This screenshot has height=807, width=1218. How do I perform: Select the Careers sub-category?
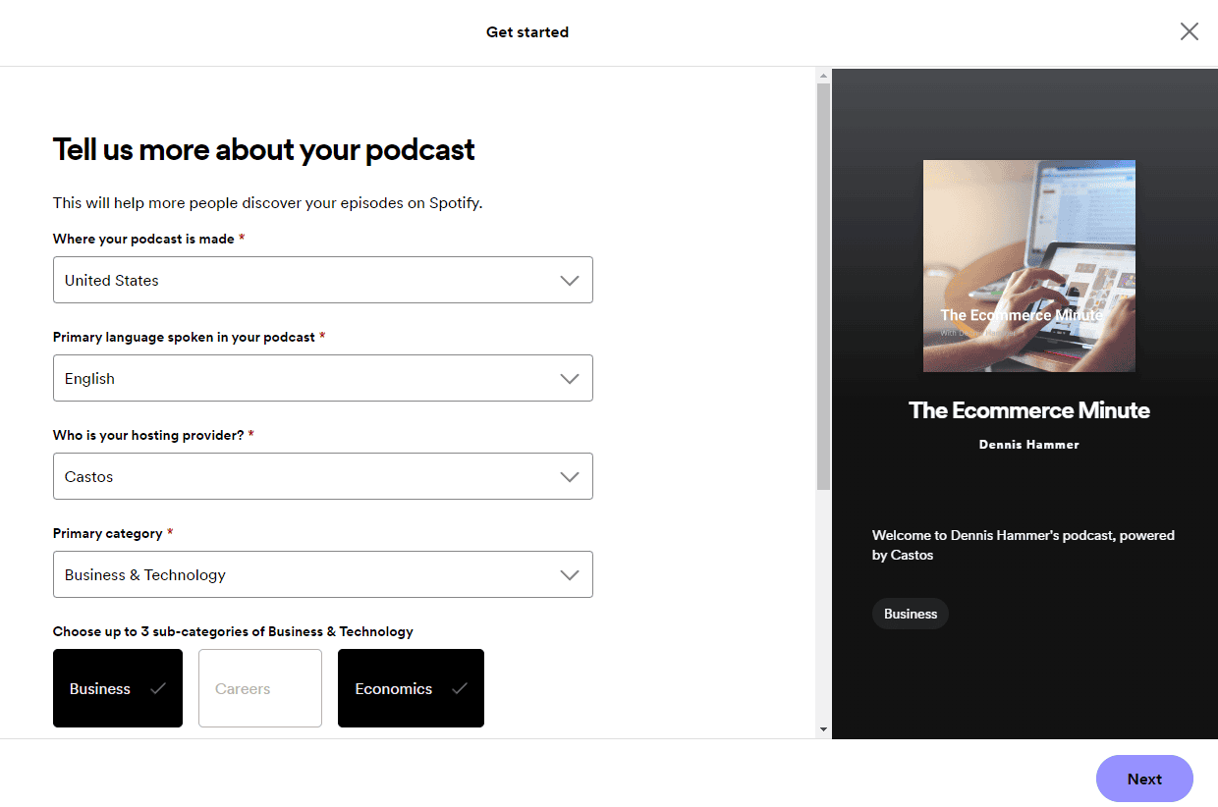pos(260,688)
